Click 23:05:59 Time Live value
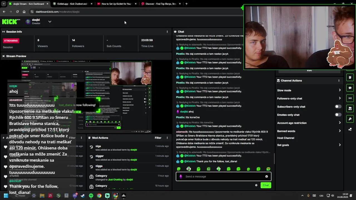356x200 pixels. [147, 40]
